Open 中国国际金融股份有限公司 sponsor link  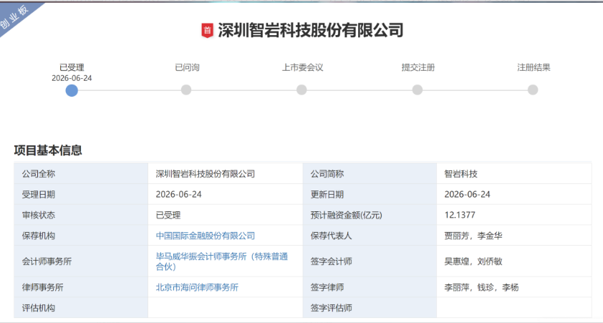[206, 236]
